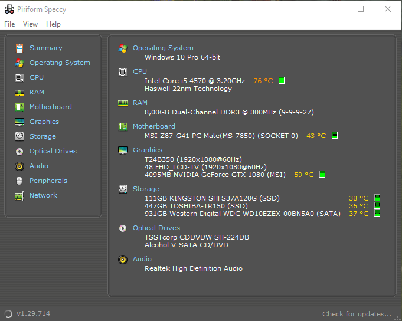
Task: Click the RAM stick icon in sidebar
Action: pyautogui.click(x=19, y=93)
